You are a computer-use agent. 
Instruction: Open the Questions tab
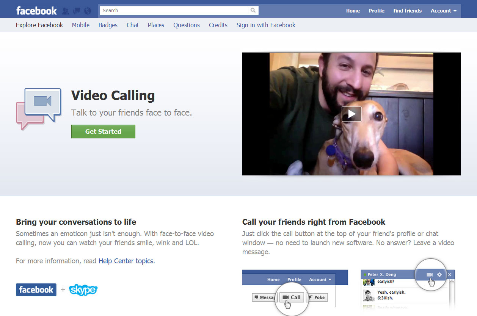[187, 25]
